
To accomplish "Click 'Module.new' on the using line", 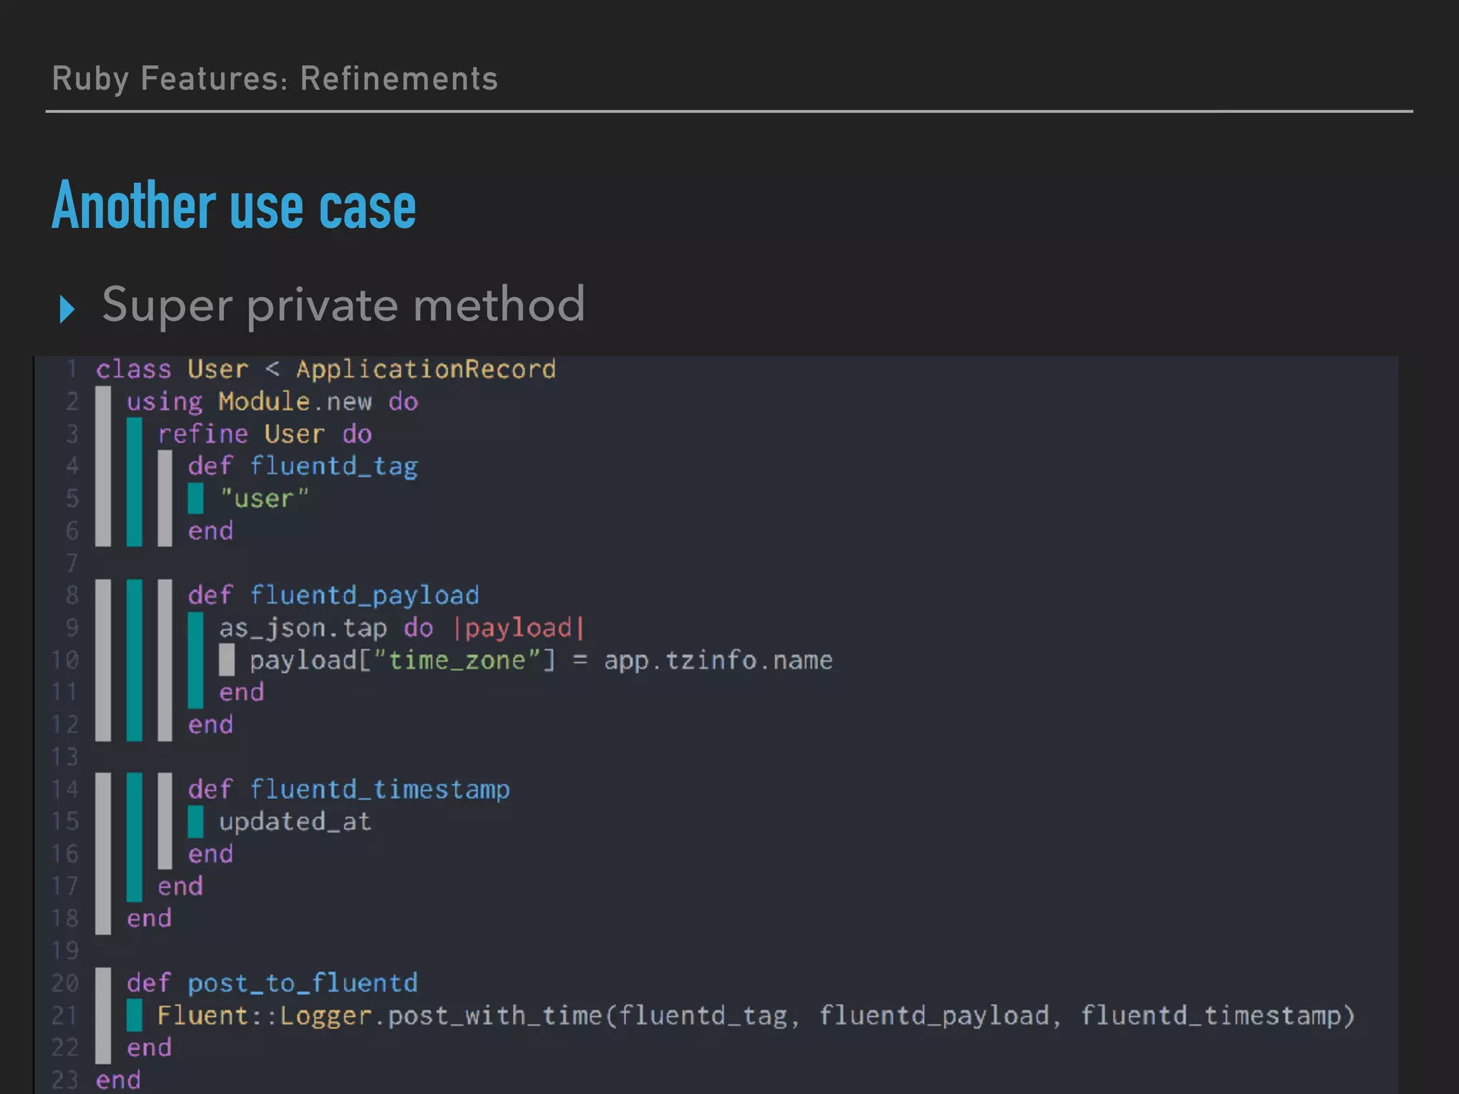I will [x=295, y=402].
